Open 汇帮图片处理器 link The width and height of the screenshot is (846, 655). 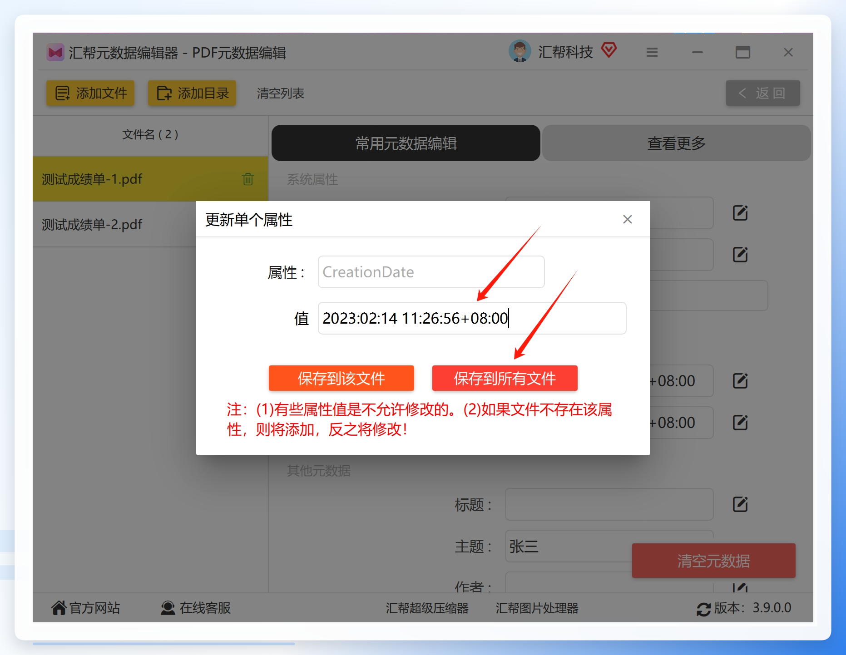(537, 608)
